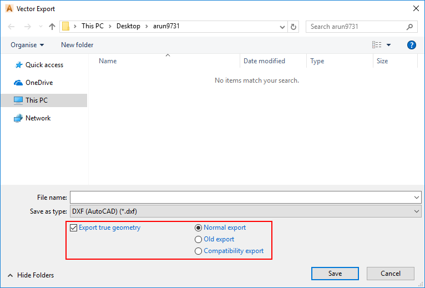
Task: Select the Old export option
Action: [x=199, y=239]
